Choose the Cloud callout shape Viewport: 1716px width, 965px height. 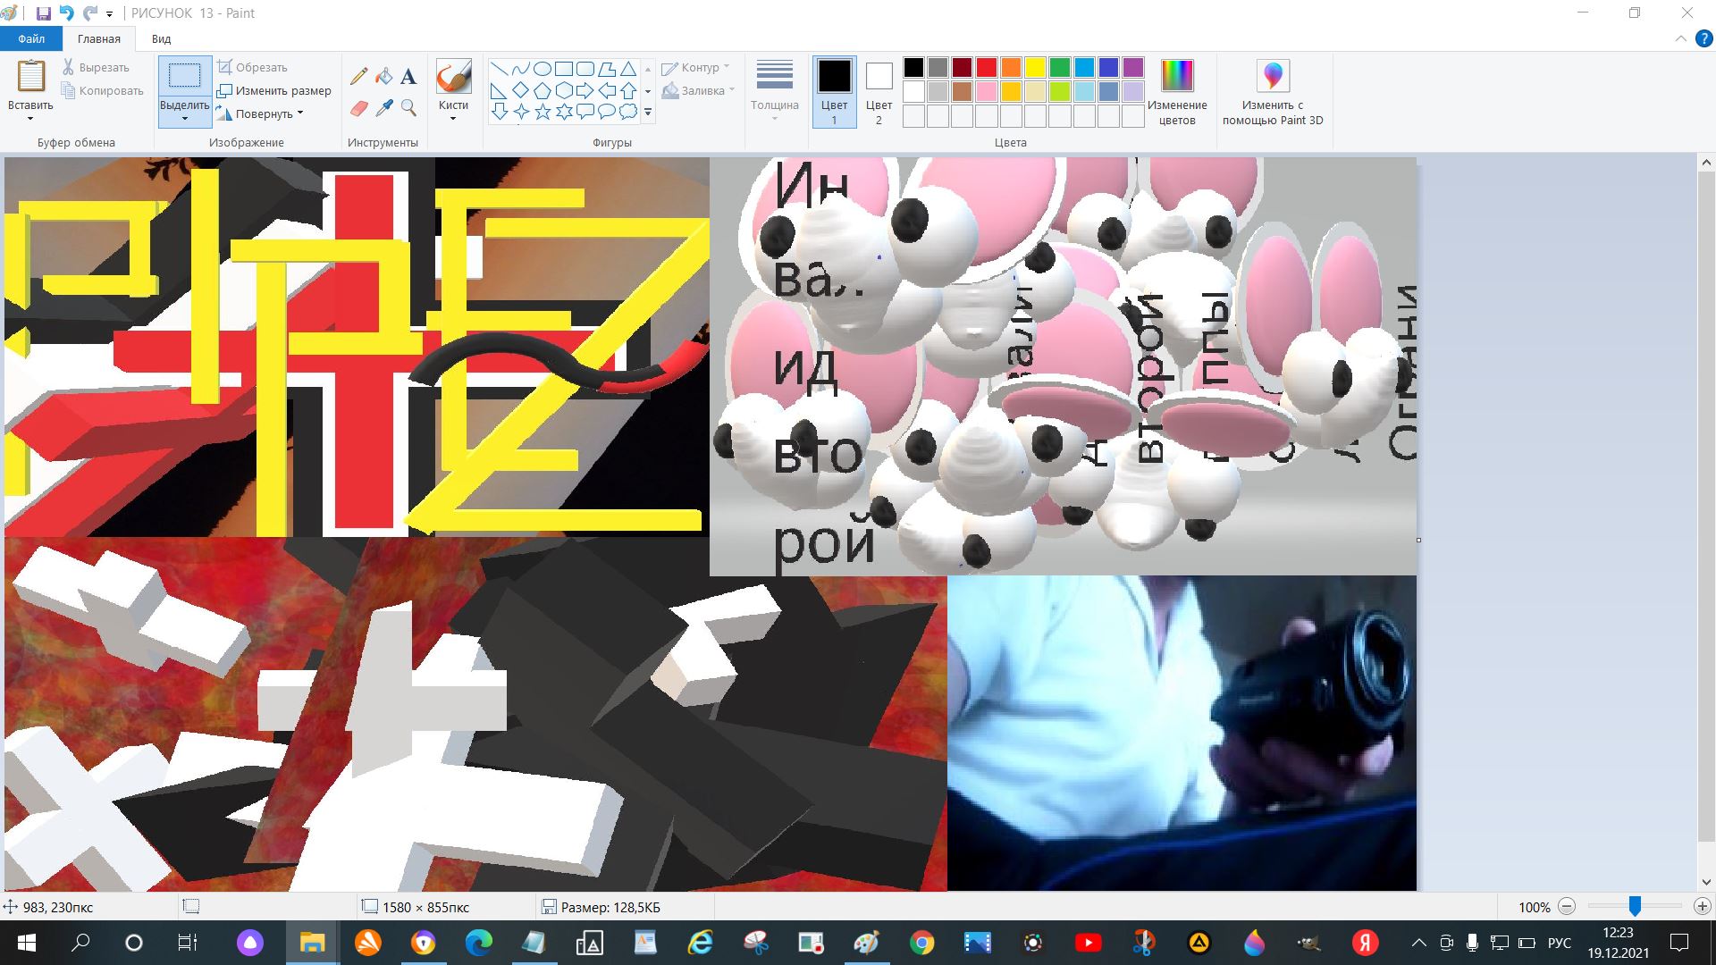pyautogui.click(x=628, y=112)
